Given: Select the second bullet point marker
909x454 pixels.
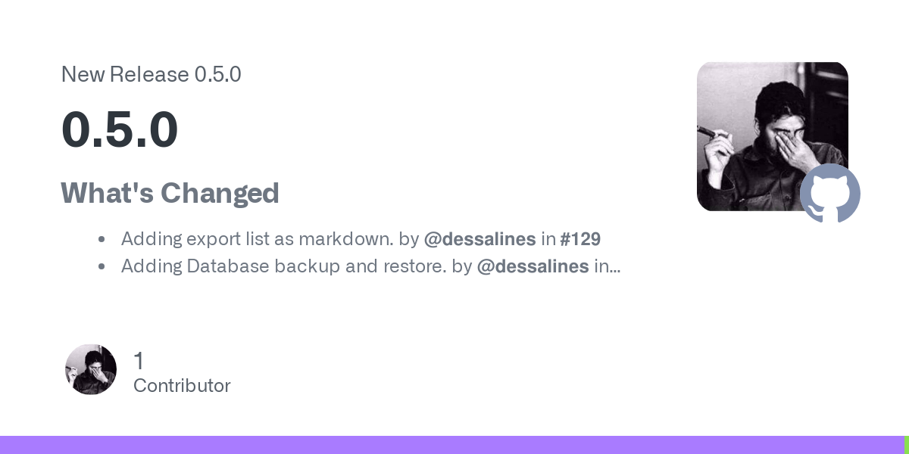Looking at the screenshot, I should (102, 267).
